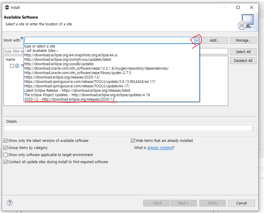The height and width of the screenshot is (213, 264).
Task: Toggle Group items by category checkbox
Action: click(6, 148)
